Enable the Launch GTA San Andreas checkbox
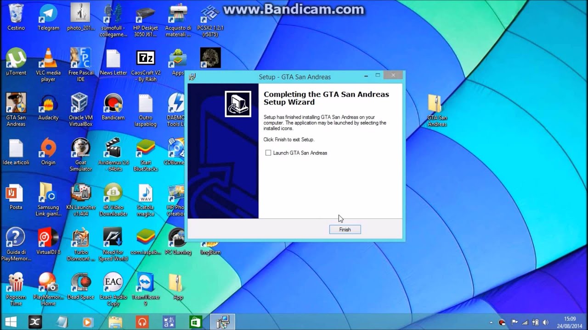 (268, 153)
